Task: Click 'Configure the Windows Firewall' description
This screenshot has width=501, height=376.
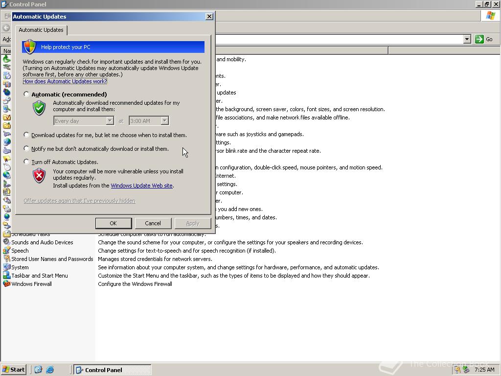Action: (135, 284)
